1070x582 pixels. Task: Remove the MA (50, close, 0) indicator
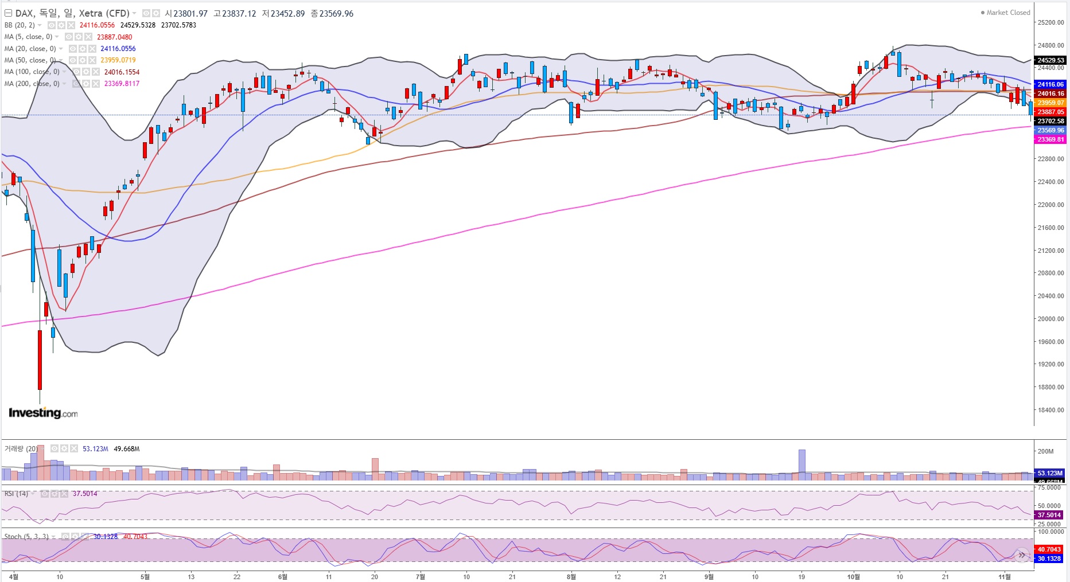[92, 60]
